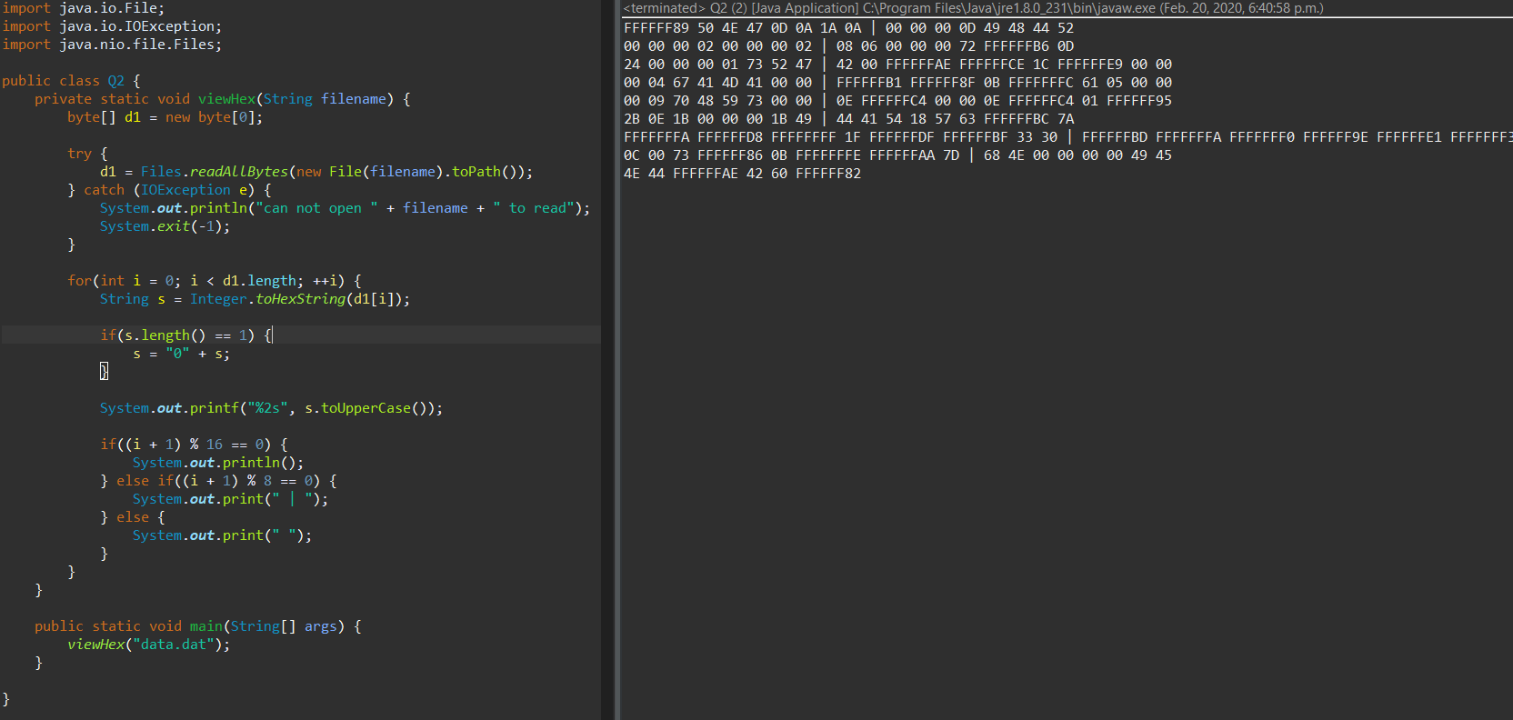The image size is (1513, 720).
Task: Click the printf "%2s" statement
Action: (x=271, y=408)
